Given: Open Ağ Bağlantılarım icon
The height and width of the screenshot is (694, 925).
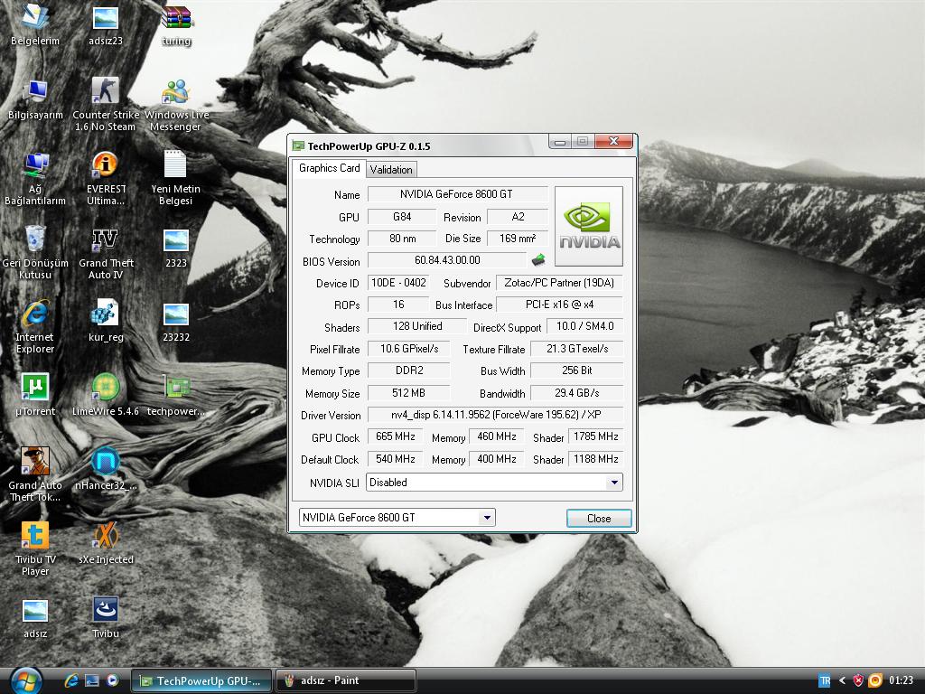Looking at the screenshot, I should [35, 178].
